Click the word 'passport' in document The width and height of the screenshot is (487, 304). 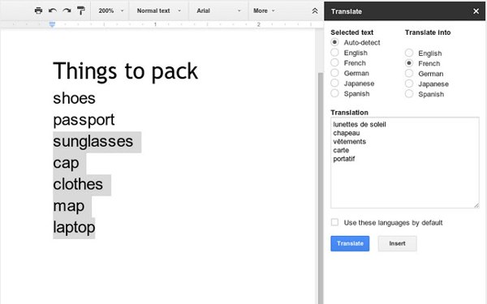pos(84,120)
